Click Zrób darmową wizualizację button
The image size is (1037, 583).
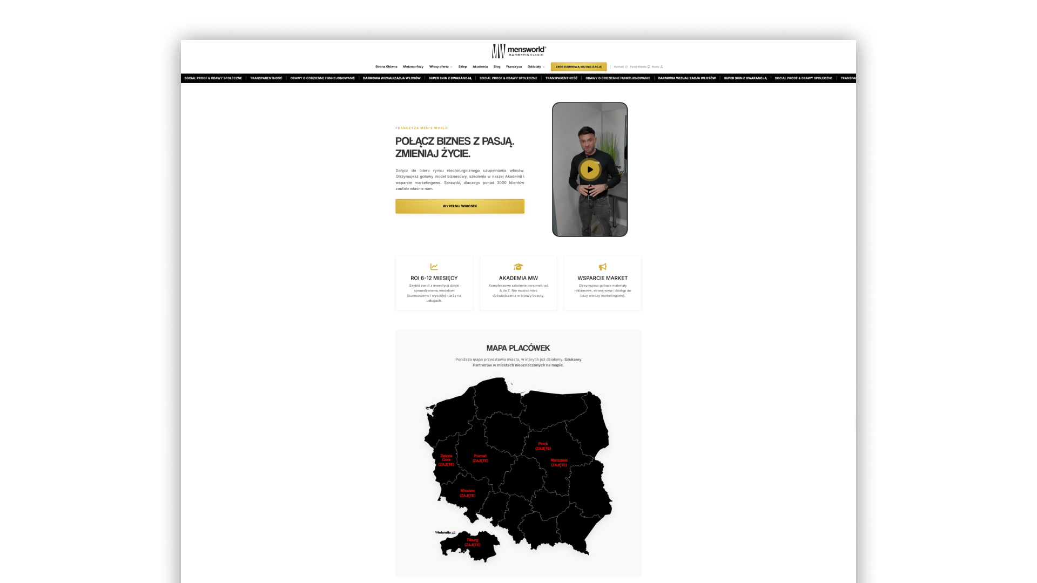(x=578, y=67)
